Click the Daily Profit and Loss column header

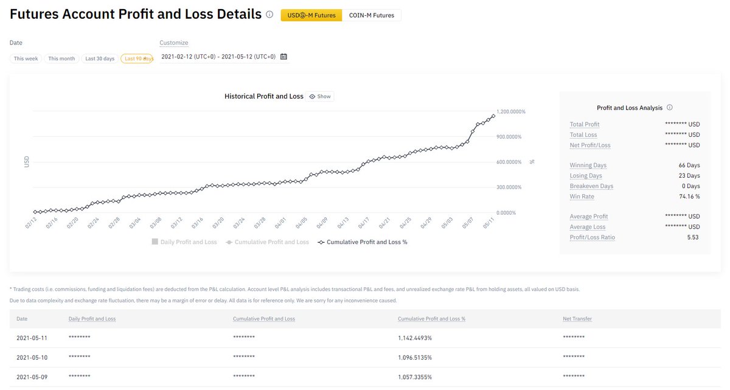pyautogui.click(x=92, y=318)
